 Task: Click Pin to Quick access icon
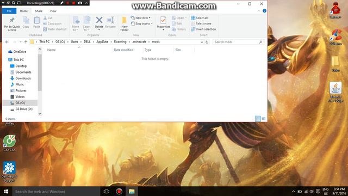tap(12, 21)
